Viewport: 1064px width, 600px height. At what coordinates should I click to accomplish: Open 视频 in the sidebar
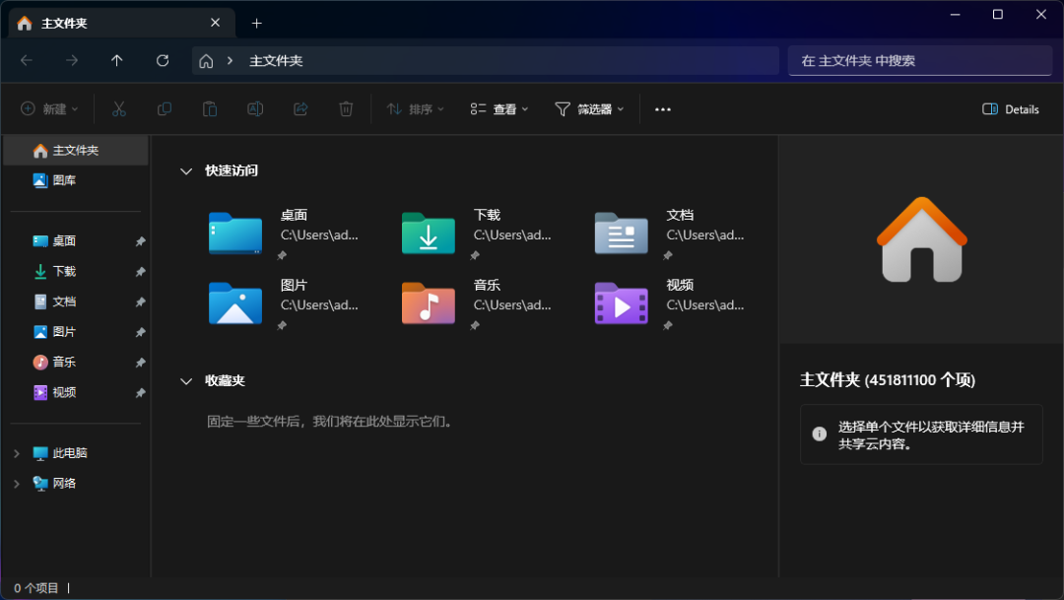pyautogui.click(x=76, y=392)
